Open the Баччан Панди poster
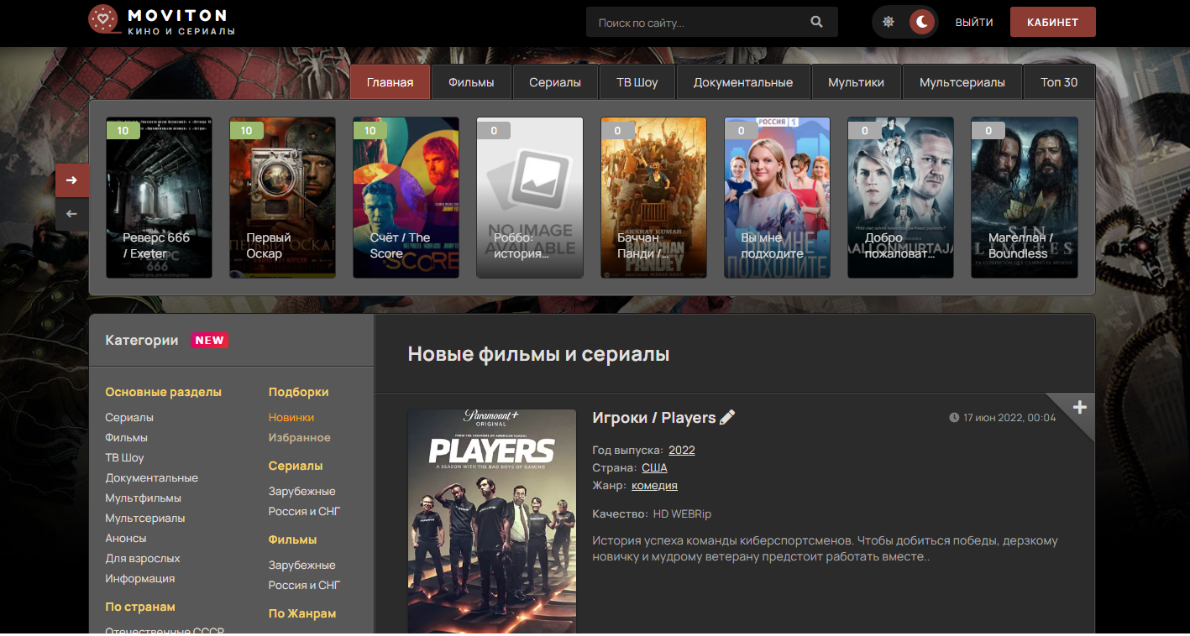The image size is (1190, 636). pos(653,197)
